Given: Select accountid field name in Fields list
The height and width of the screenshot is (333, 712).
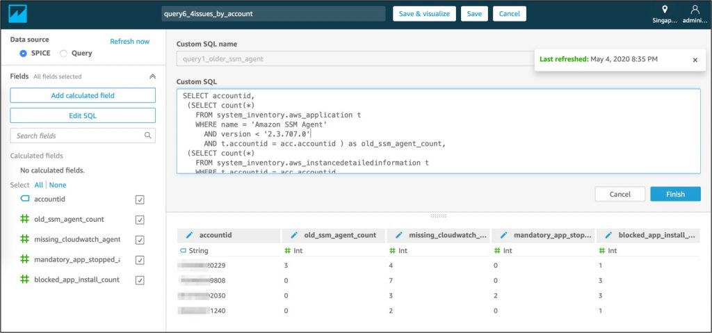Looking at the screenshot, I should tap(49, 199).
